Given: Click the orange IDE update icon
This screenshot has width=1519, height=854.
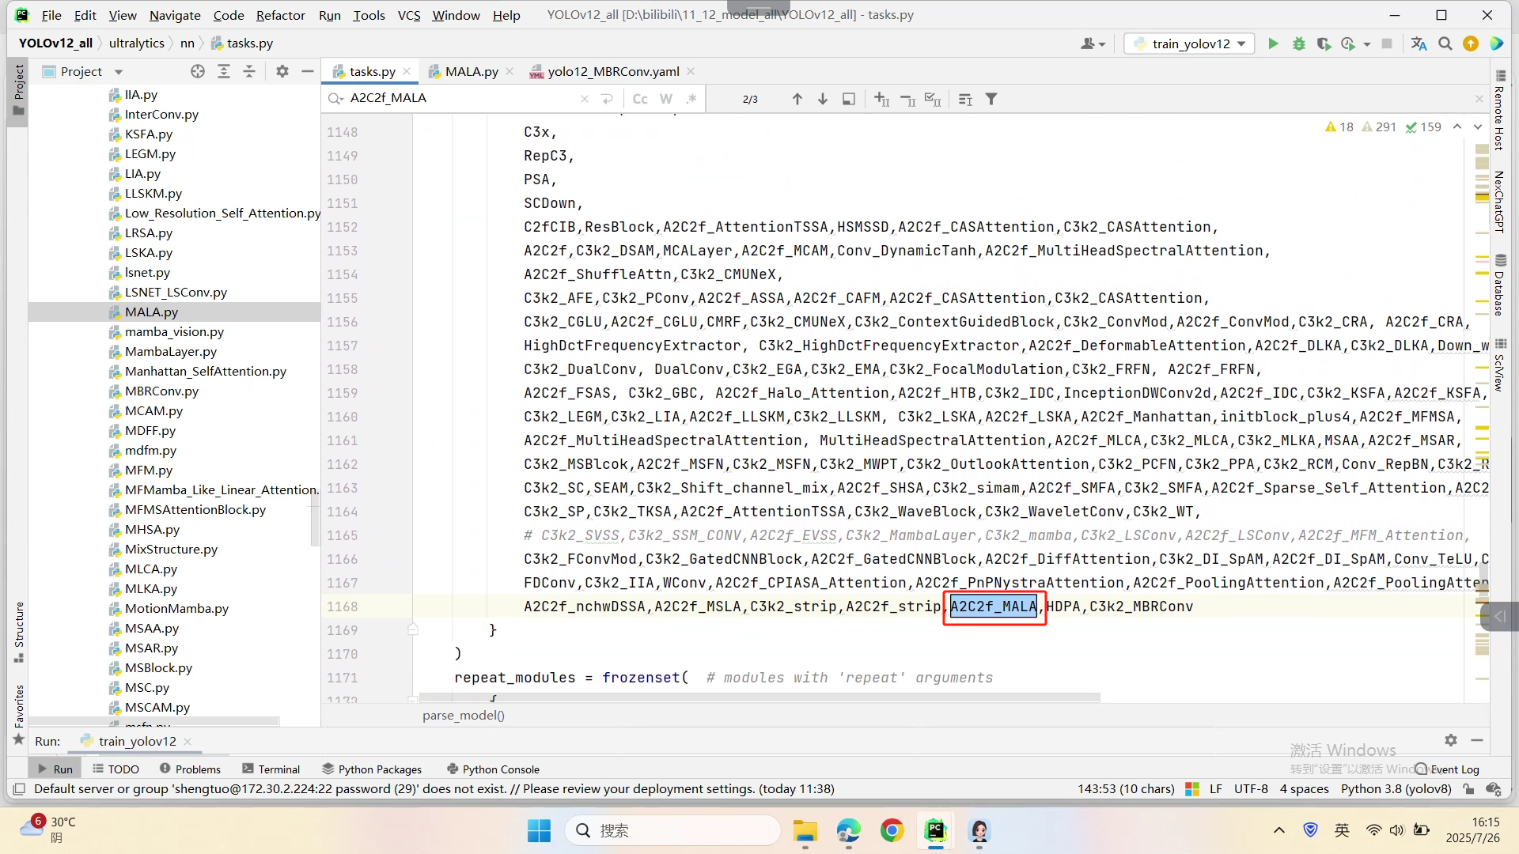Looking at the screenshot, I should tap(1471, 44).
